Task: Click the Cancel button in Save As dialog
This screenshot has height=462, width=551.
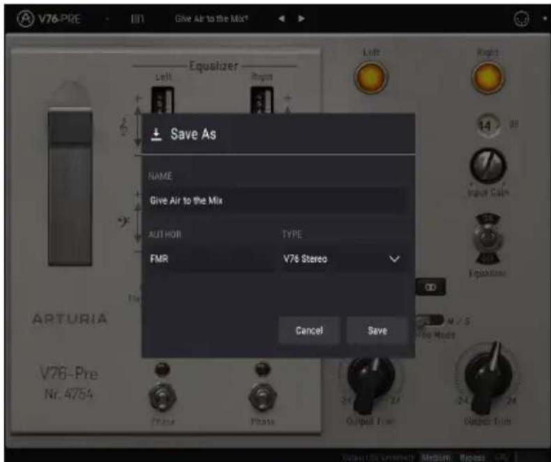Action: point(309,331)
